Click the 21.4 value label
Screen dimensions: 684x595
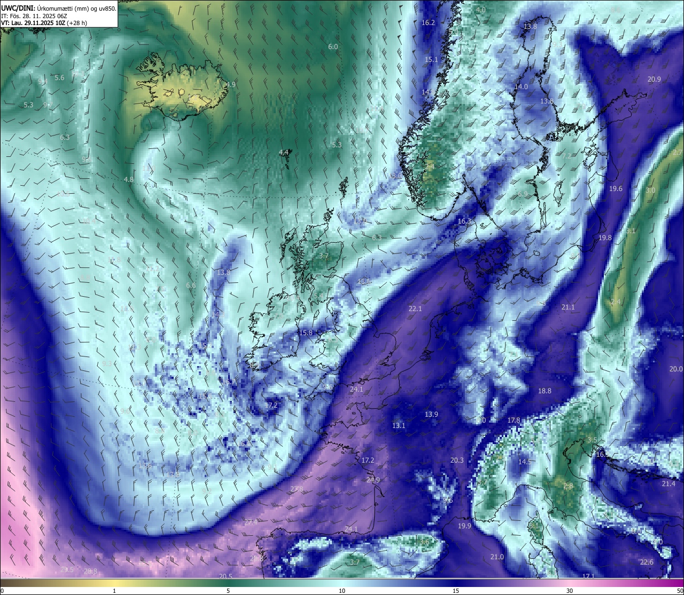pos(669,483)
